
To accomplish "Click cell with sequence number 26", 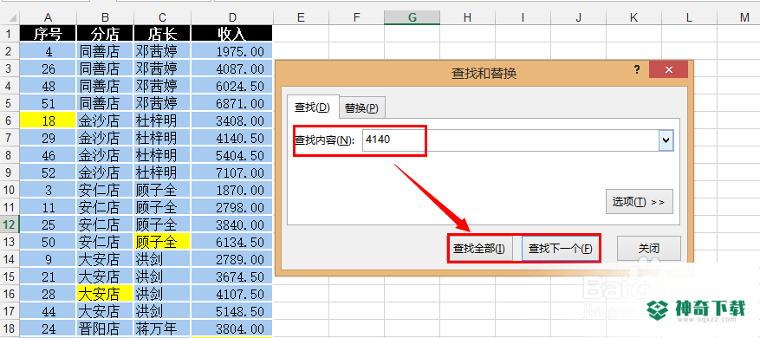I will (x=48, y=68).
